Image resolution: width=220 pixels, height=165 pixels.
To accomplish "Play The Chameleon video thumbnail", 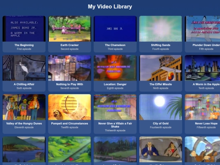I will coord(115,29).
